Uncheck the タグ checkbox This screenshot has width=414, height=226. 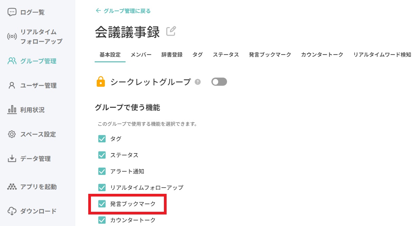(x=102, y=139)
